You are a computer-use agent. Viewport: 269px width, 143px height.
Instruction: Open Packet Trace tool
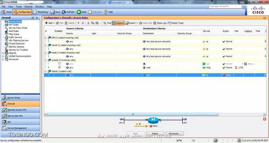(175, 23)
